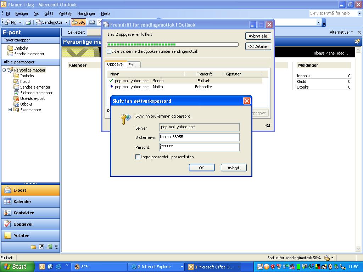Viewport: 363px width, 272px height.
Task: Click the help question input box
Action: coord(333,13)
